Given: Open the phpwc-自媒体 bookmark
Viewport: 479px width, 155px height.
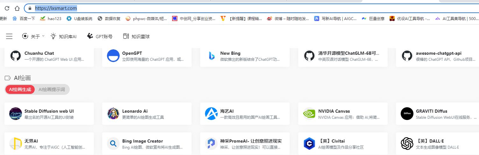Looking at the screenshot, I should pos(146,18).
